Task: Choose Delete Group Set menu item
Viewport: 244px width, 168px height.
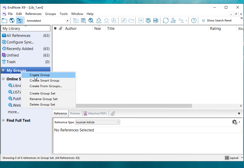Action: click(48, 105)
